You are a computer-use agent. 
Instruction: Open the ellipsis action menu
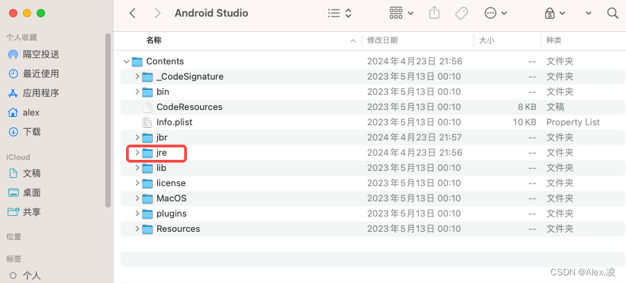(495, 13)
